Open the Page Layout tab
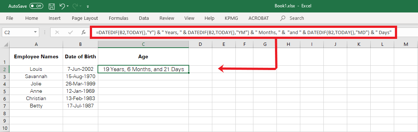The width and height of the screenshot is (418, 132). pos(85,18)
